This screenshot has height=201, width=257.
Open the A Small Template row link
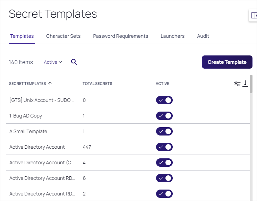[x=28, y=131]
